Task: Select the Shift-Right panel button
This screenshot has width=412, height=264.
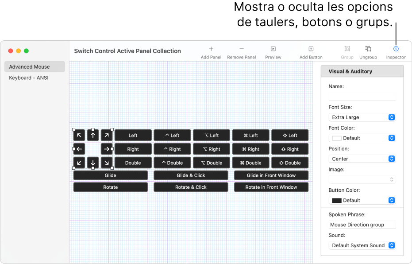Action: click(290, 149)
